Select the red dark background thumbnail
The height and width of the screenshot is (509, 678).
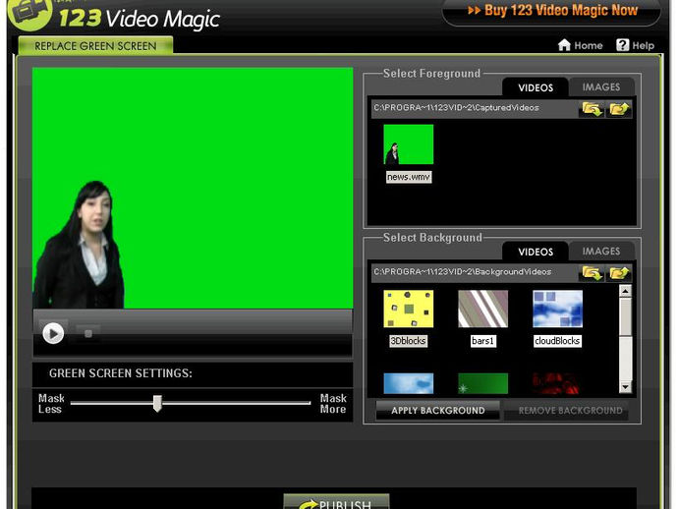coord(557,383)
